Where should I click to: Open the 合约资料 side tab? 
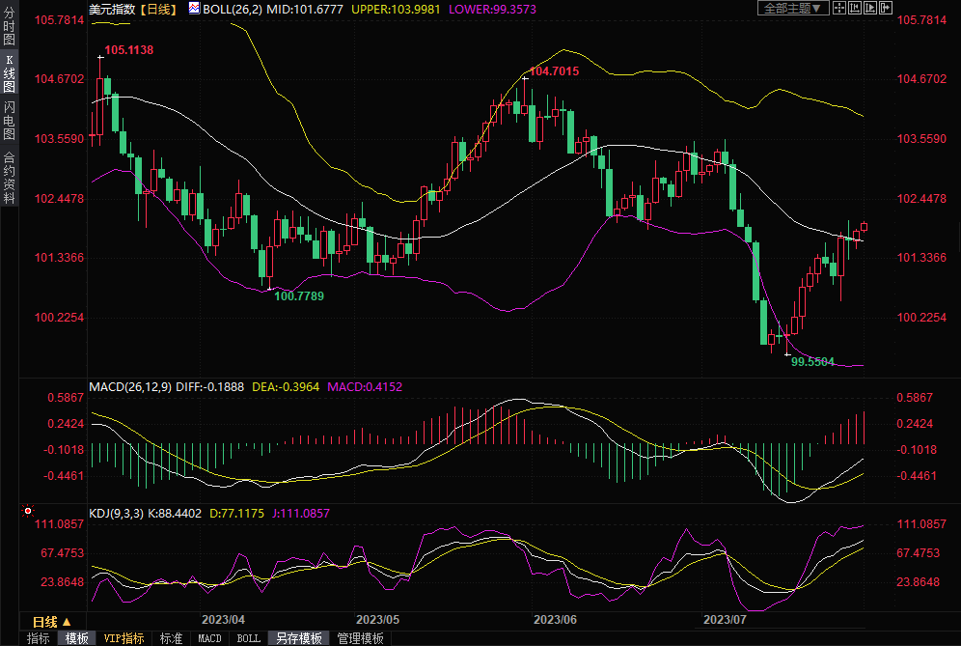tap(9, 178)
